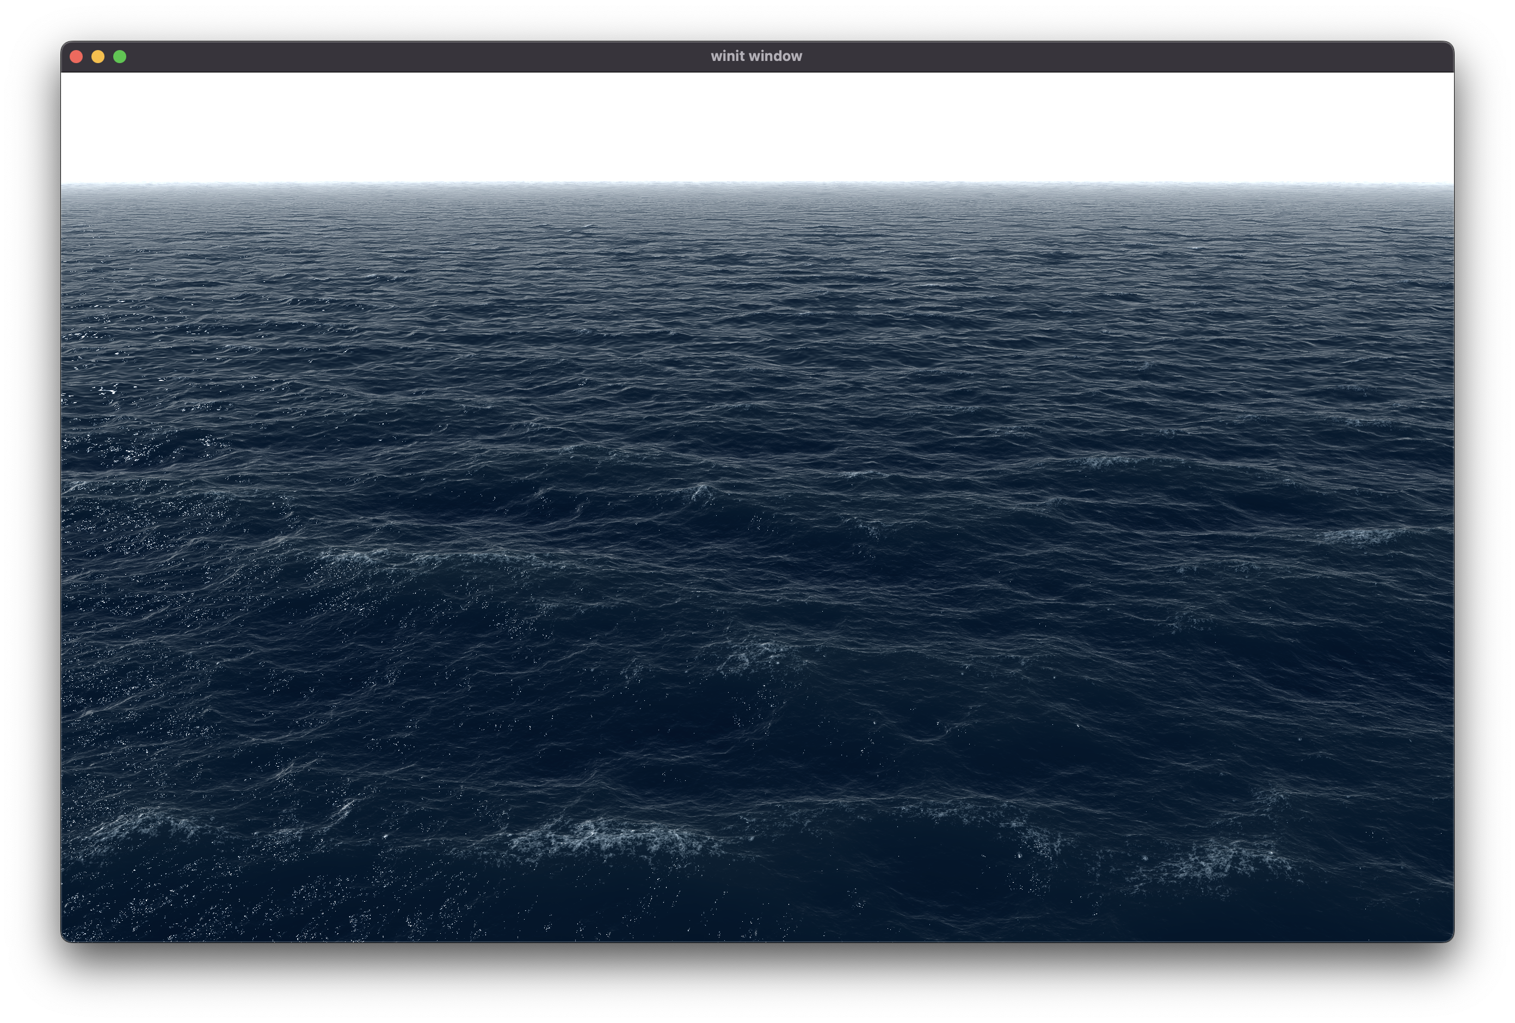Close the winit window with red button
Viewport: 1515px width, 1023px height.
click(76, 57)
